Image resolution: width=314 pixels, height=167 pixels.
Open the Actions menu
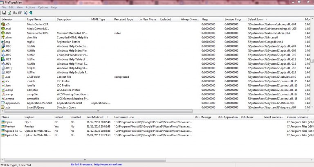30,7
